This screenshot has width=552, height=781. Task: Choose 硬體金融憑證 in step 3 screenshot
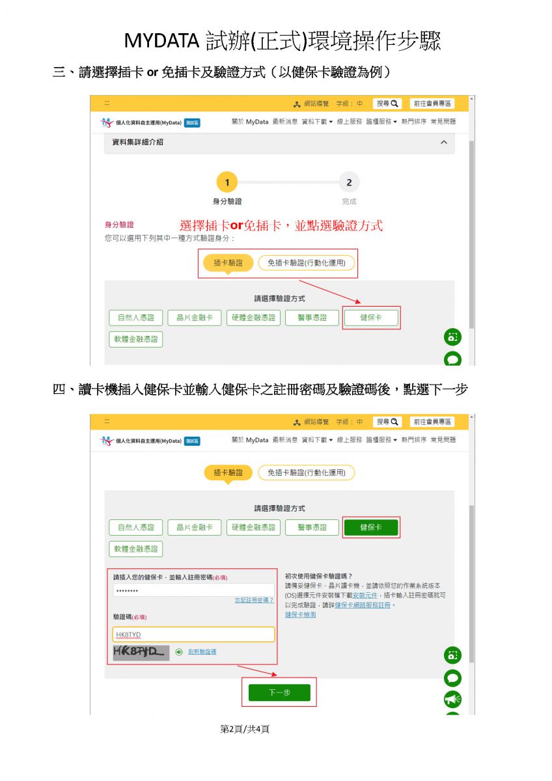(x=254, y=318)
